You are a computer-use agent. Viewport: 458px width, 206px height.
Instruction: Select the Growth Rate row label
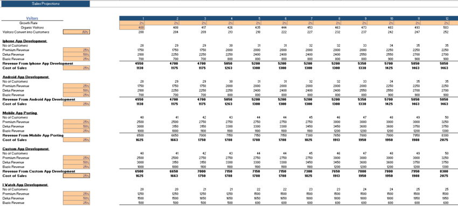(x=29, y=23)
